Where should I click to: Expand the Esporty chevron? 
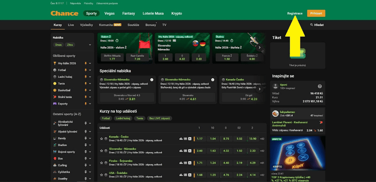click(90, 104)
